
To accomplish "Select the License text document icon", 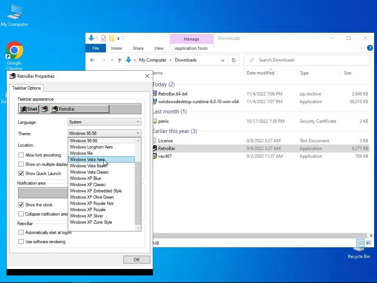I will (155, 140).
